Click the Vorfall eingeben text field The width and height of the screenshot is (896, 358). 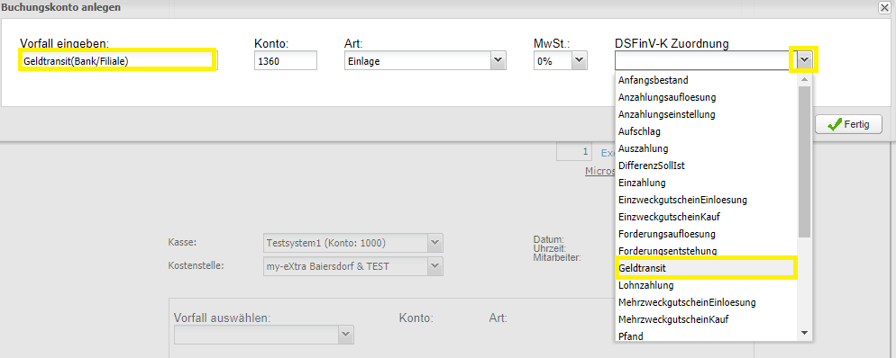pyautogui.click(x=118, y=60)
